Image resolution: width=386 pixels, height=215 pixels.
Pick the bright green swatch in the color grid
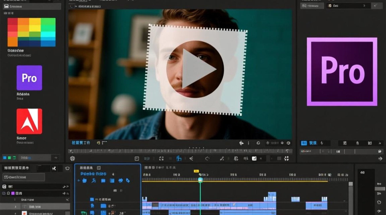(48, 21)
